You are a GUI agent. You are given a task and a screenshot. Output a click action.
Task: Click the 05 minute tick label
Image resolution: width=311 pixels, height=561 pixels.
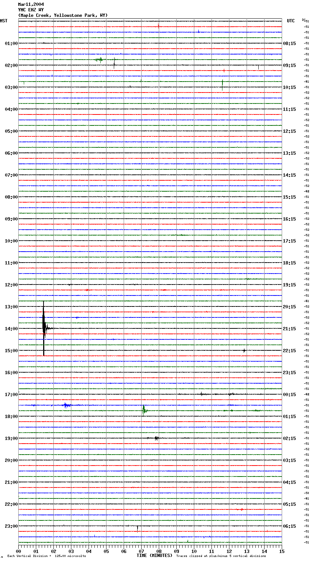click(x=106, y=551)
